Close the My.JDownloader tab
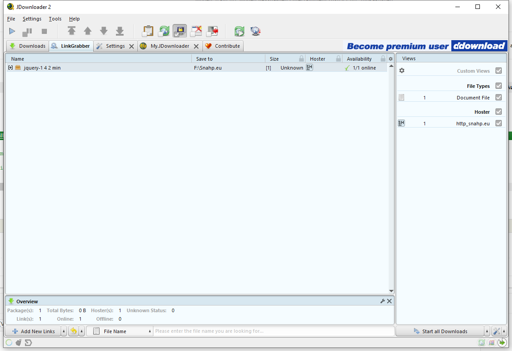512x351 pixels. [x=196, y=46]
